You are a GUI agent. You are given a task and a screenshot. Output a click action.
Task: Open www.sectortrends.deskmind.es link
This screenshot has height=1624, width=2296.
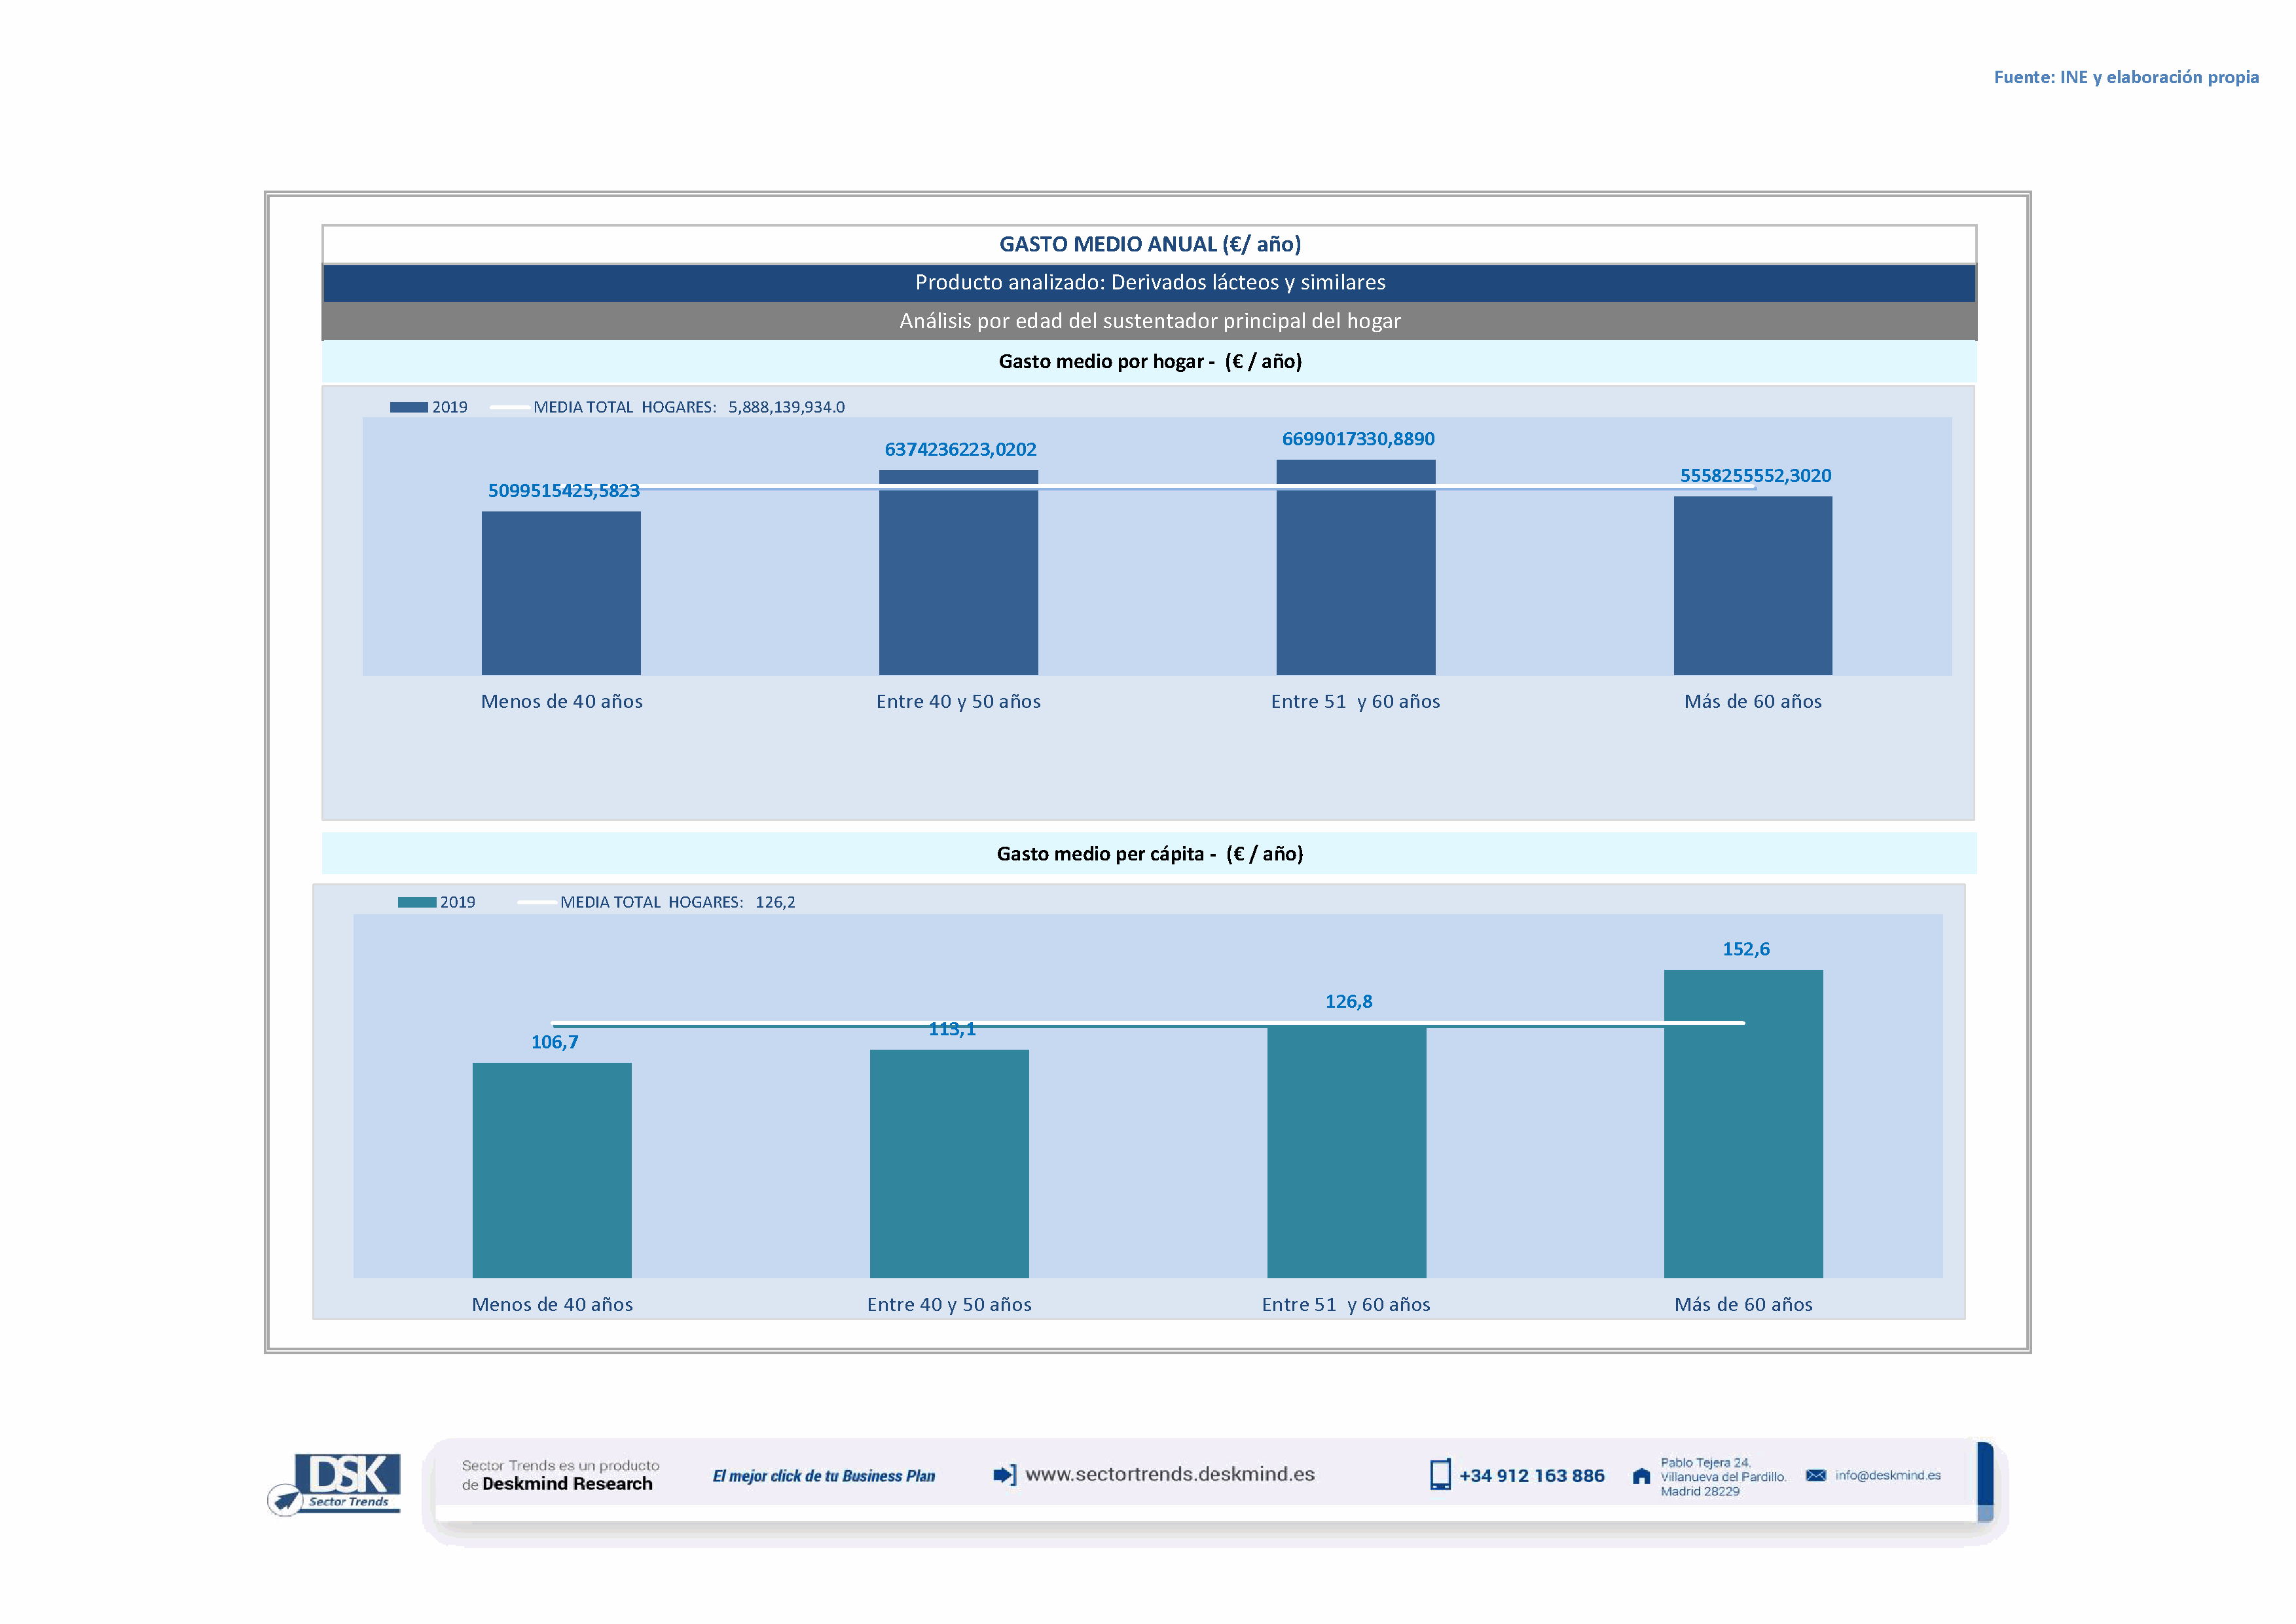point(1169,1474)
